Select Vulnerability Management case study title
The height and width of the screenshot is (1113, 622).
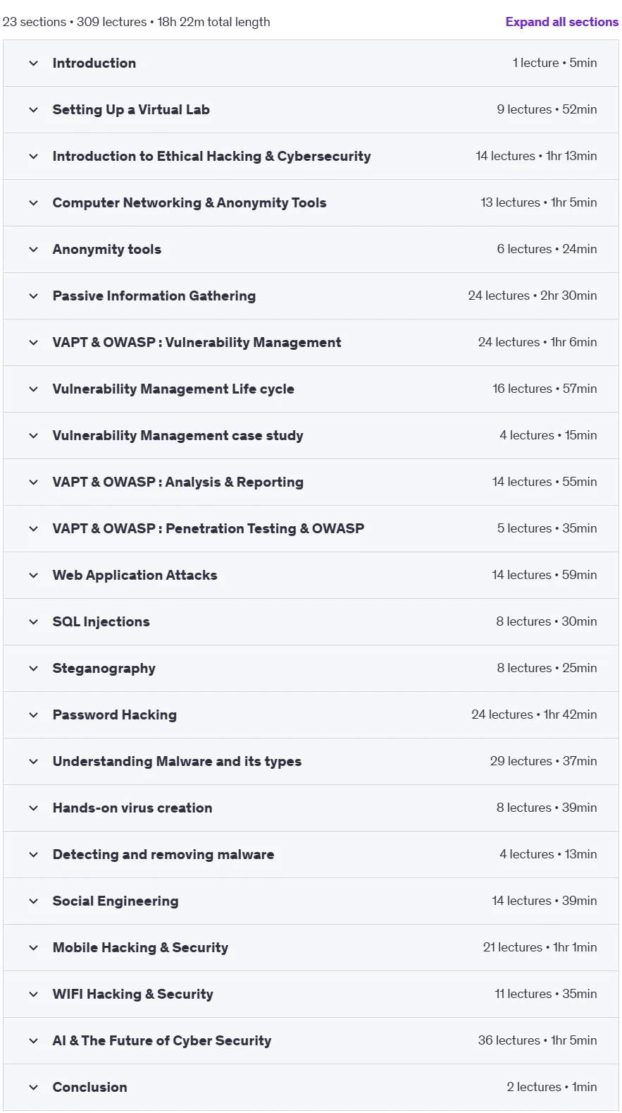point(178,436)
